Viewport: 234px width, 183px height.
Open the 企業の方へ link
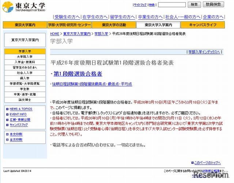(x=213, y=17)
